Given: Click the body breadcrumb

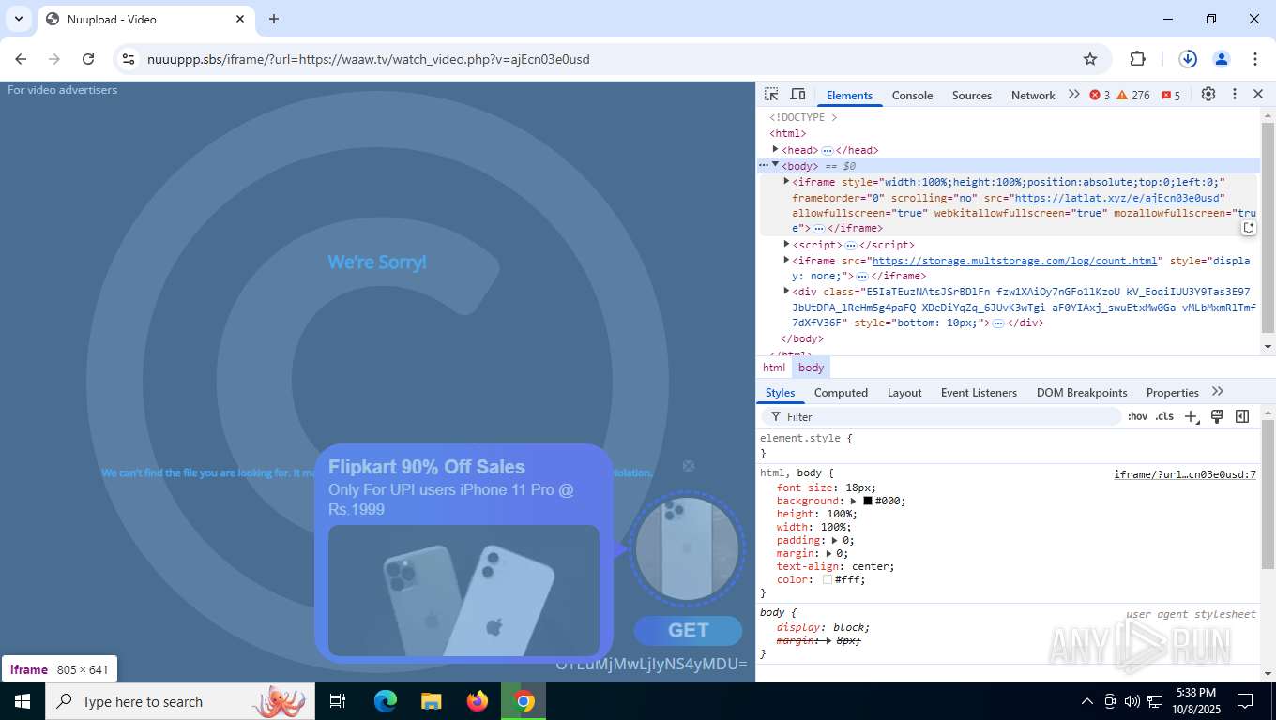Looking at the screenshot, I should point(812,367).
